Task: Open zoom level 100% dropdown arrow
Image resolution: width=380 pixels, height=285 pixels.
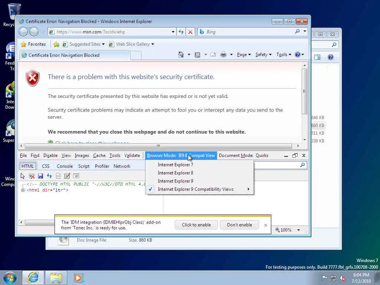Action: [299, 230]
